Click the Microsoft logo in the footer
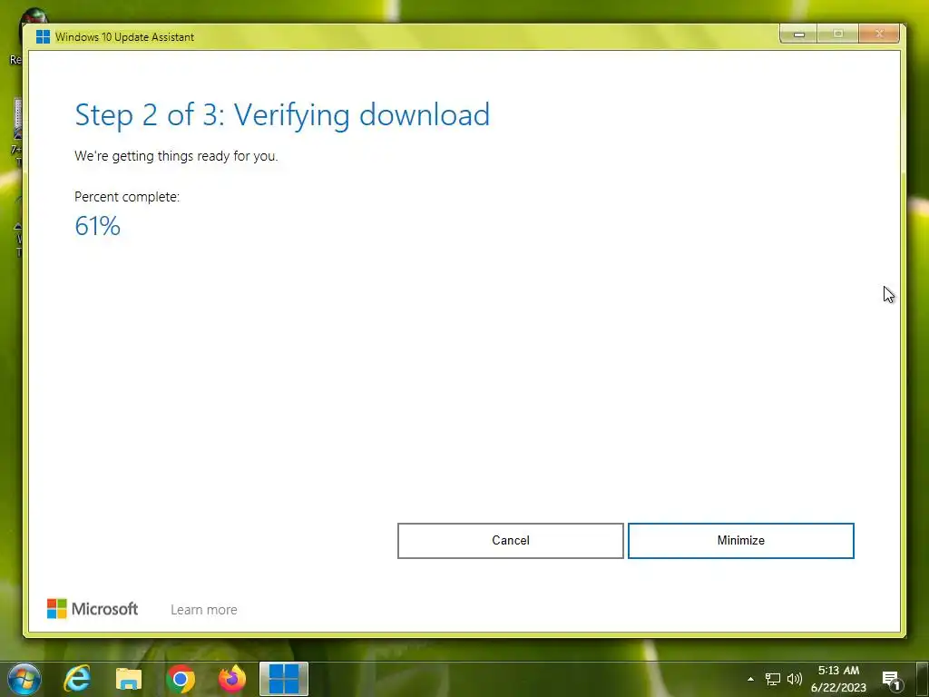The height and width of the screenshot is (697, 929). tap(93, 609)
